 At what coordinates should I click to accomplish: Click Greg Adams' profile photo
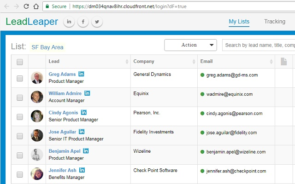point(37,78)
